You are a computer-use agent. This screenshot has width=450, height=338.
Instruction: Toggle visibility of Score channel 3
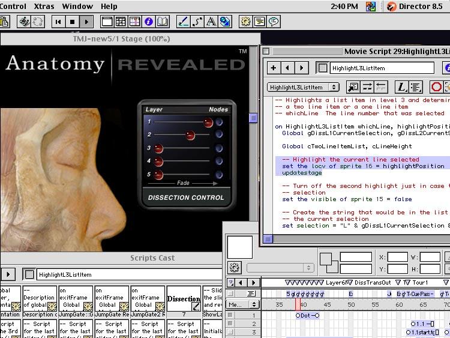[x=230, y=331]
